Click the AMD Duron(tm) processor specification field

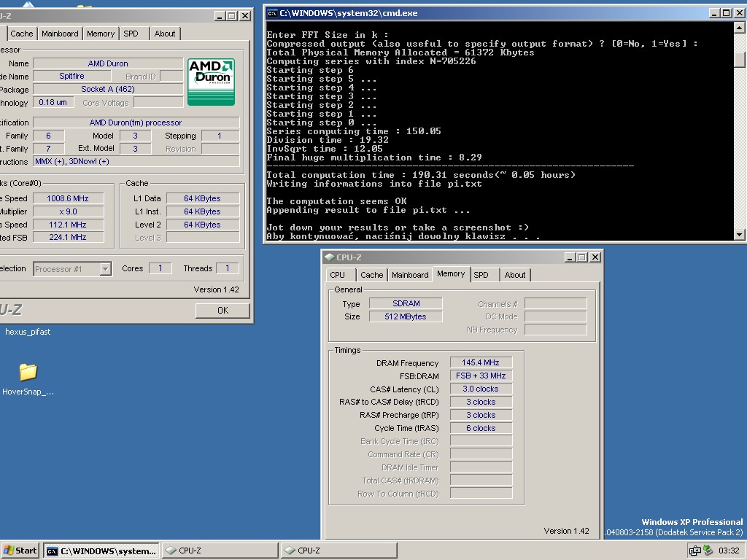136,122
